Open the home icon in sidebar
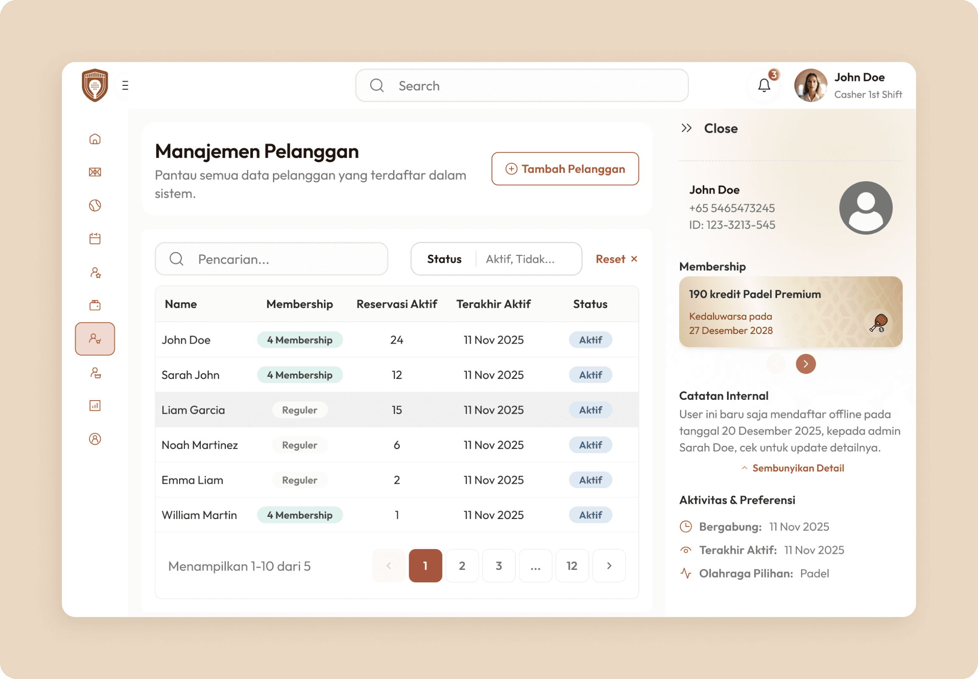 (x=95, y=139)
